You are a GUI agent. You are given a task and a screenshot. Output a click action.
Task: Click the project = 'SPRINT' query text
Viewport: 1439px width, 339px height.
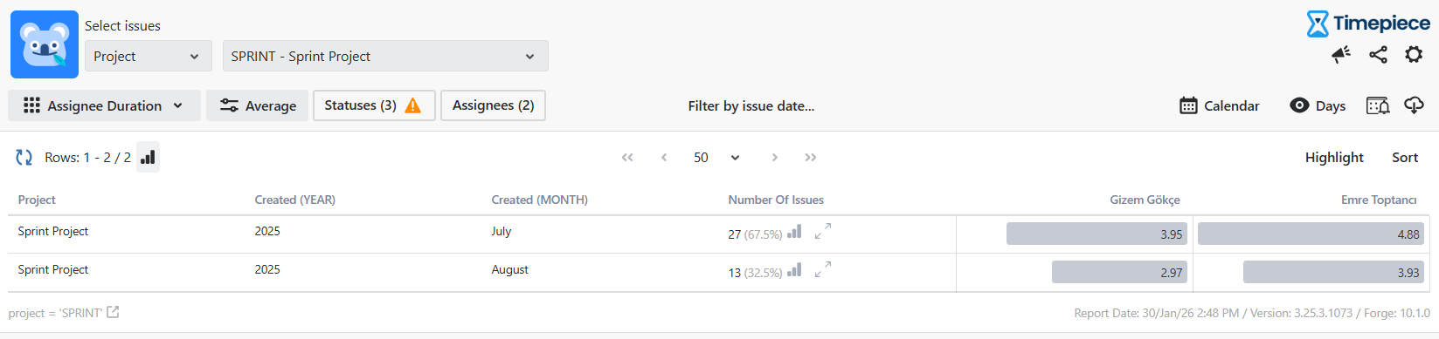click(55, 313)
